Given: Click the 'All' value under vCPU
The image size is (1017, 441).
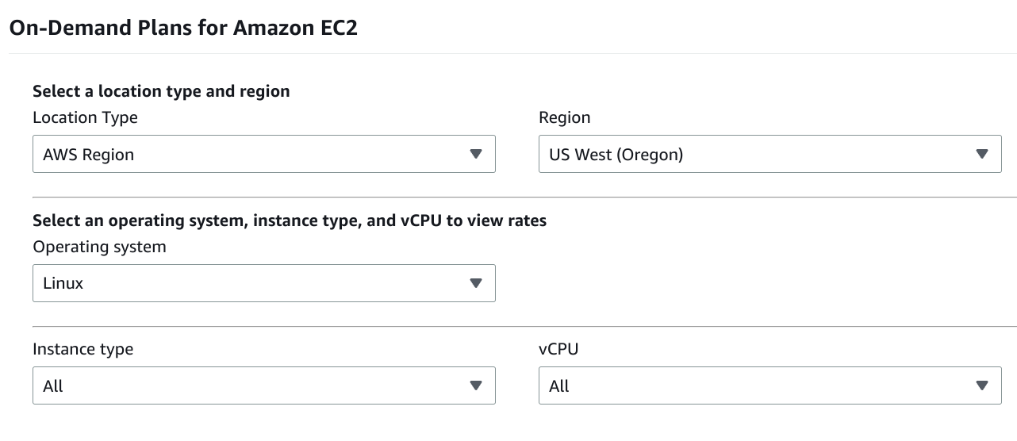Looking at the screenshot, I should click(559, 386).
